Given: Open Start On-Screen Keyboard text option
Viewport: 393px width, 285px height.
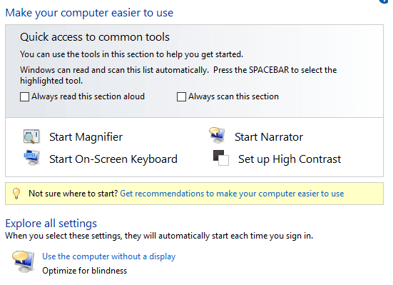Looking at the screenshot, I should [x=113, y=159].
